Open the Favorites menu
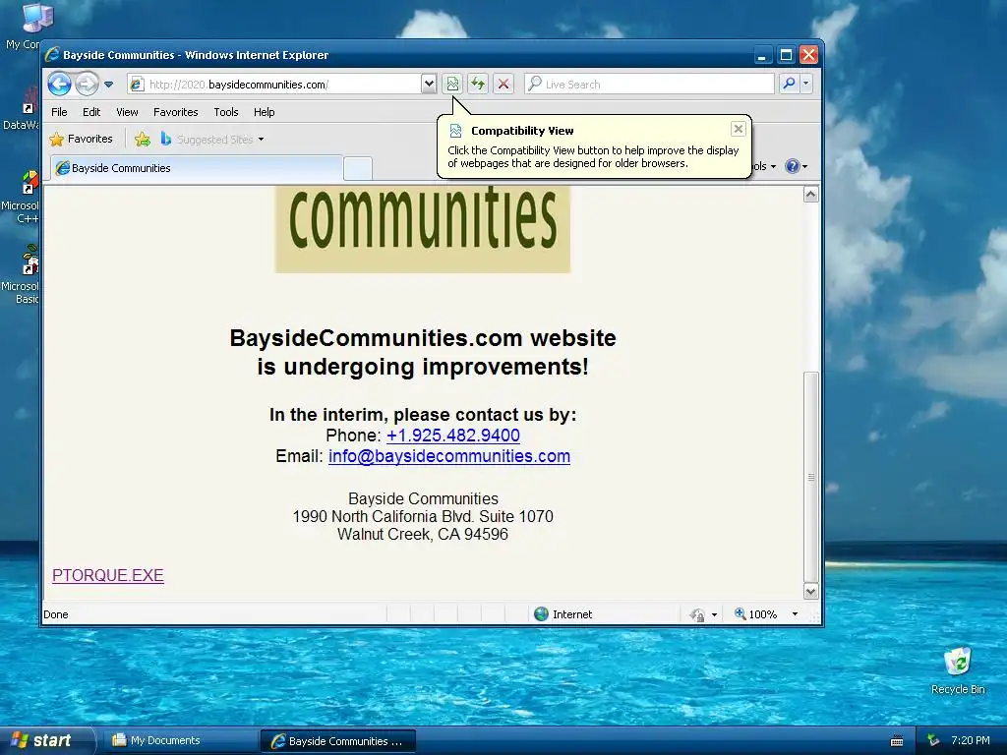 175,112
